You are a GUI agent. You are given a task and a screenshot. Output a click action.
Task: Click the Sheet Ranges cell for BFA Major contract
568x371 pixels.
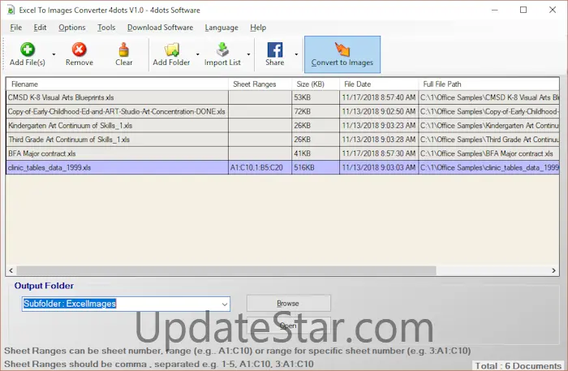pyautogui.click(x=260, y=153)
